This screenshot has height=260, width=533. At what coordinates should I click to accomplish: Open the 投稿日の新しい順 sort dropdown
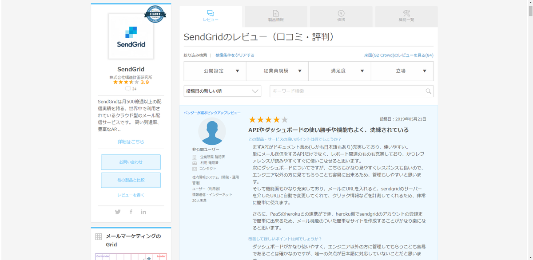click(x=223, y=91)
